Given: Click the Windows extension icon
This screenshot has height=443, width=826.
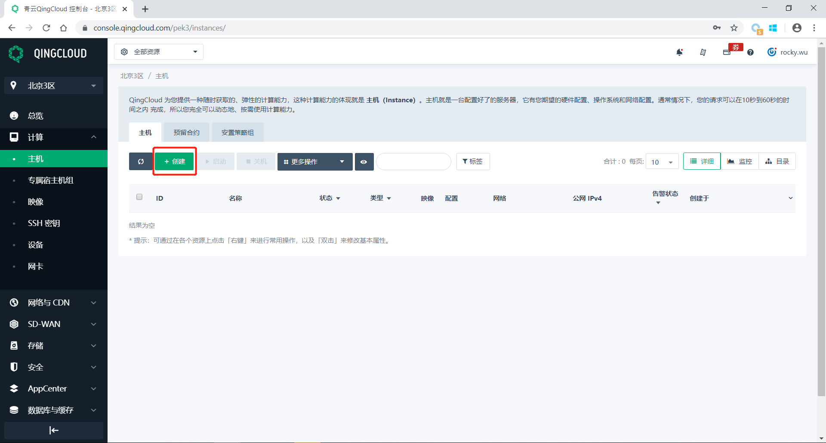Looking at the screenshot, I should [773, 28].
